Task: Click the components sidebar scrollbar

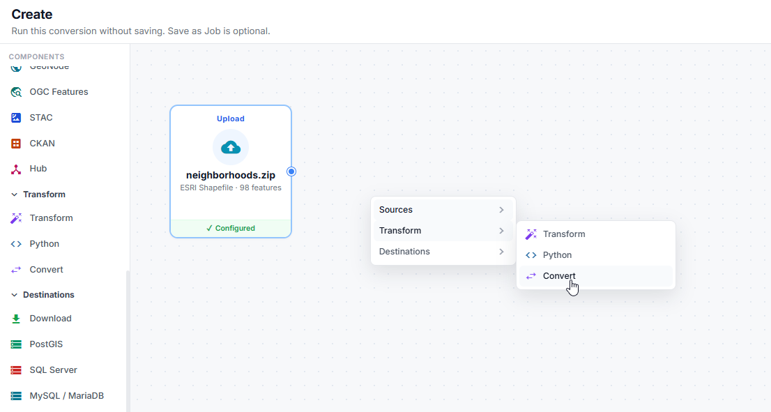Action: point(128,341)
